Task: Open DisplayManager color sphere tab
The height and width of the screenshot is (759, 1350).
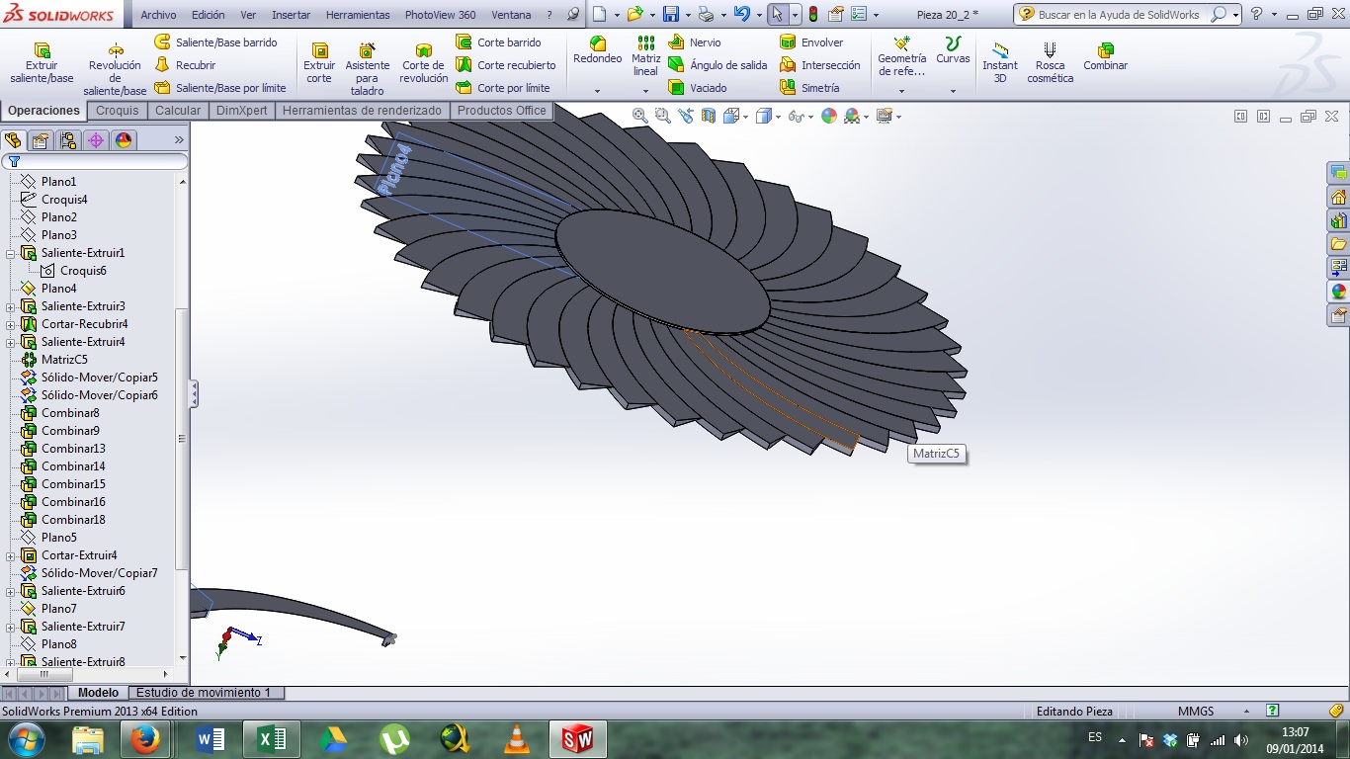Action: point(124,140)
